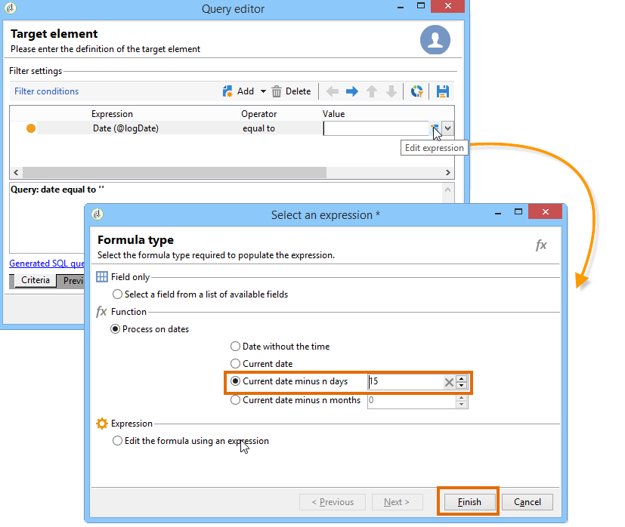
Task: Select 'Select a field from a list' radio
Action: pos(117,294)
